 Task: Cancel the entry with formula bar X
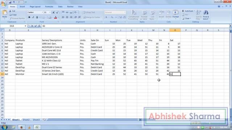tap(32, 26)
